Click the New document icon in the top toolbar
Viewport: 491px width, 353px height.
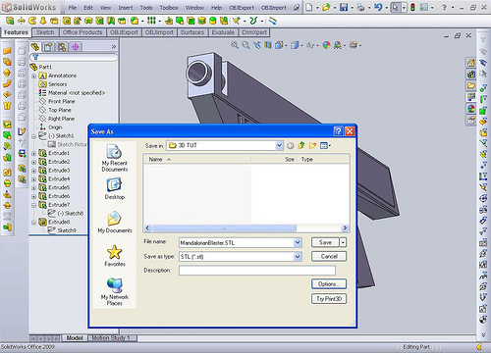[309, 7]
